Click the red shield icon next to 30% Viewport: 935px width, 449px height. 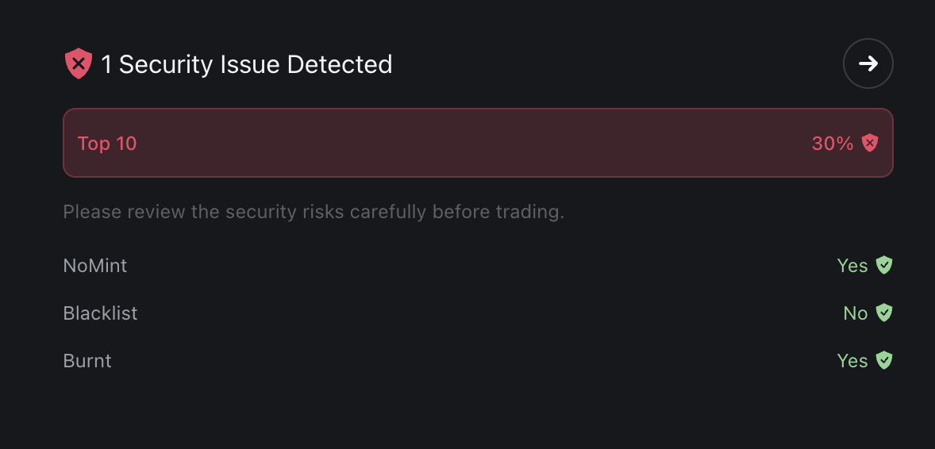coord(871,143)
